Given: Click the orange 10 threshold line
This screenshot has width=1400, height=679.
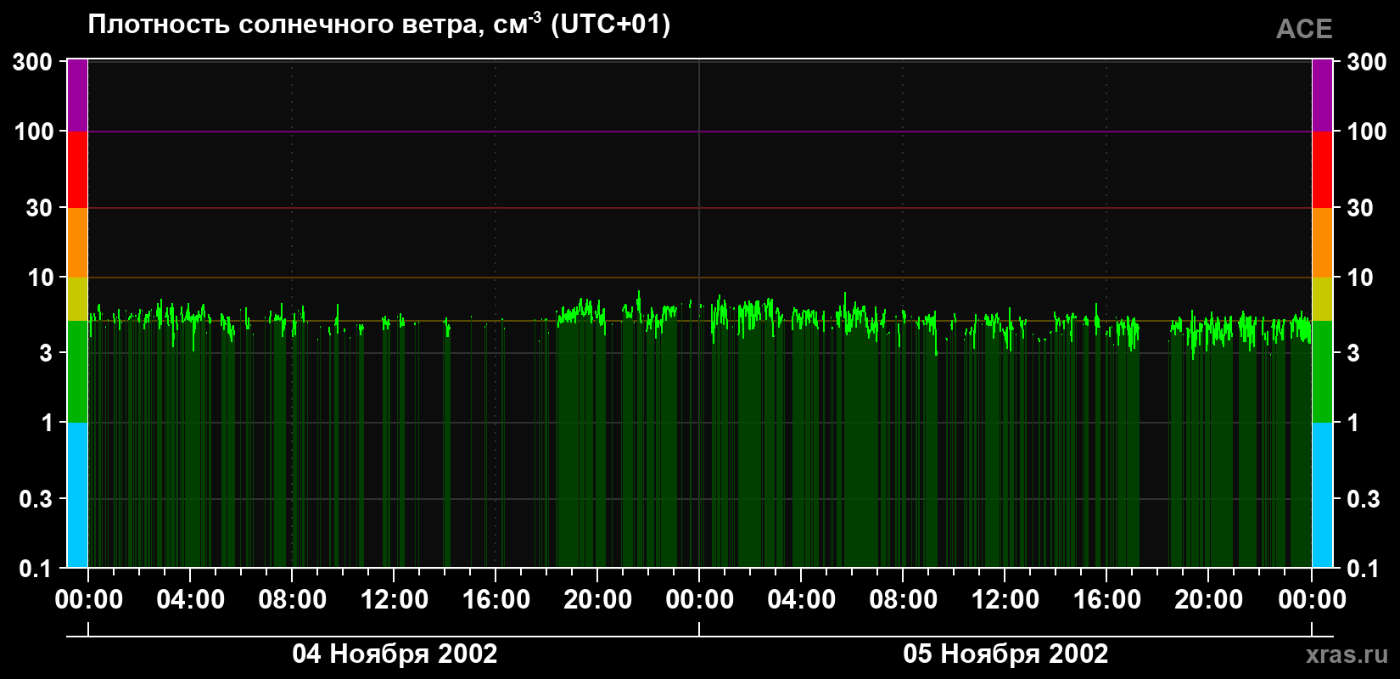Looking at the screenshot, I should point(700,278).
